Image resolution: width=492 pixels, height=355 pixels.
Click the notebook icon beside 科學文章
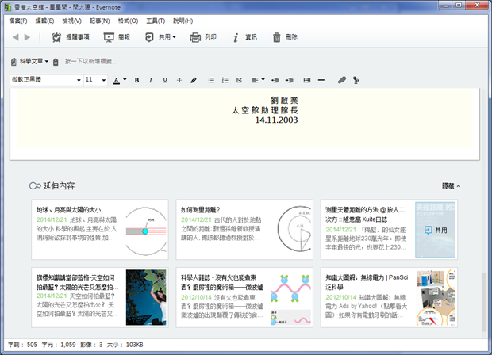tap(13, 62)
